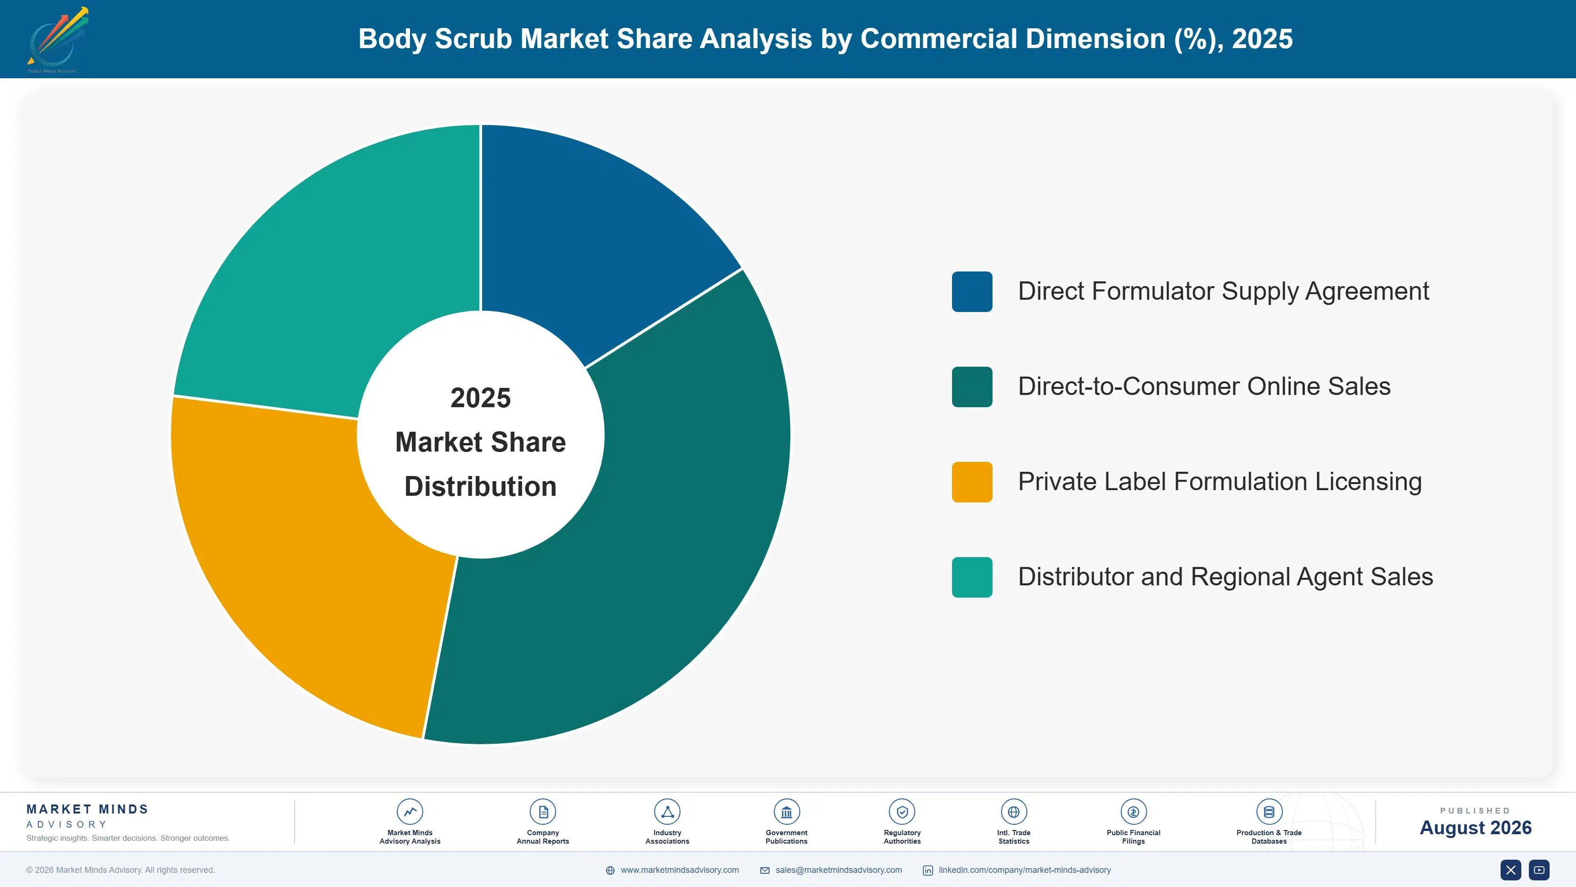Click the teal Distributor and Regional Agent swatch

coord(971,577)
